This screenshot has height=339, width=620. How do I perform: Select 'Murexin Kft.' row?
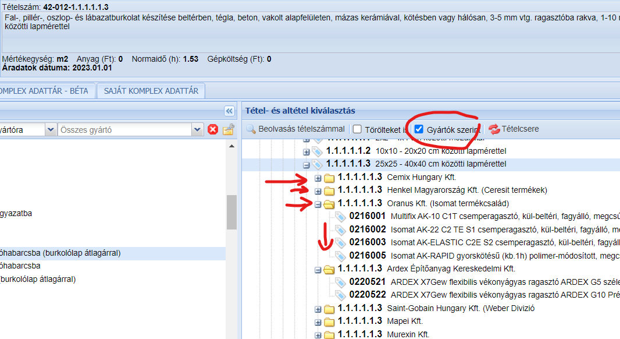[408, 334]
